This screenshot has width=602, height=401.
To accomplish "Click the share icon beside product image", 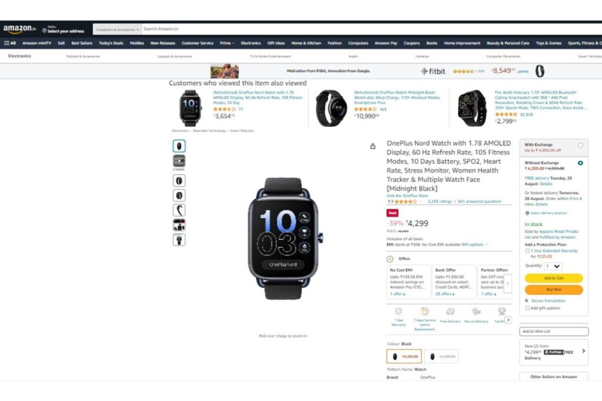I will 373,146.
